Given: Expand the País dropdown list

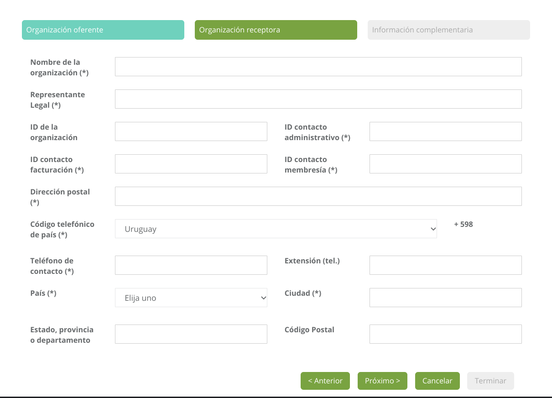Looking at the screenshot, I should coord(191,298).
